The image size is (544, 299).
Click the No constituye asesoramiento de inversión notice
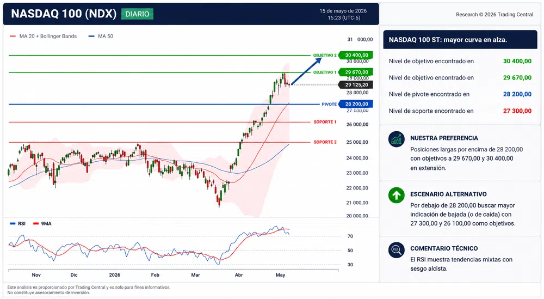click(48, 293)
